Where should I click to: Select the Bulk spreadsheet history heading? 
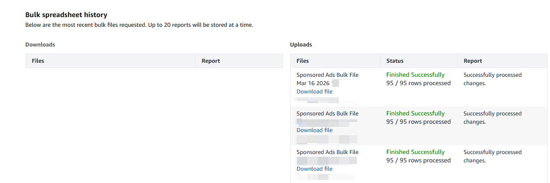[66, 15]
